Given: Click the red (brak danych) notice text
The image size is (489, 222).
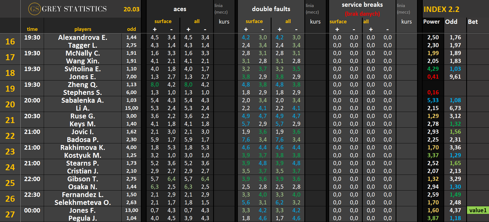Looking at the screenshot, I should coord(362,14).
